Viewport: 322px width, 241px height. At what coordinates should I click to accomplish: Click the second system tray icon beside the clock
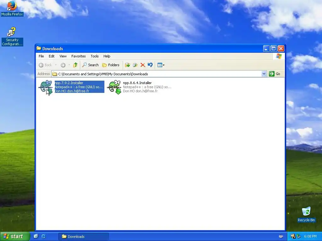pos(299,237)
